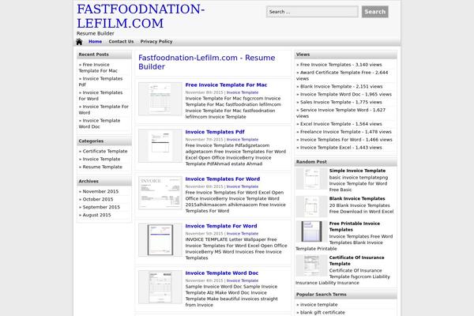The height and width of the screenshot is (316, 474).
Task: Click the Certificate Of Insurance Template thumbnail
Action: pyautogui.click(x=312, y=265)
